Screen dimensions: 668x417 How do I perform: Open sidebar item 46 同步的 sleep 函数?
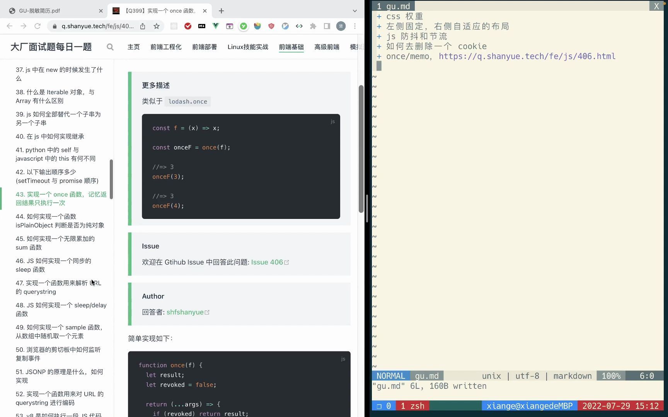[x=53, y=265]
